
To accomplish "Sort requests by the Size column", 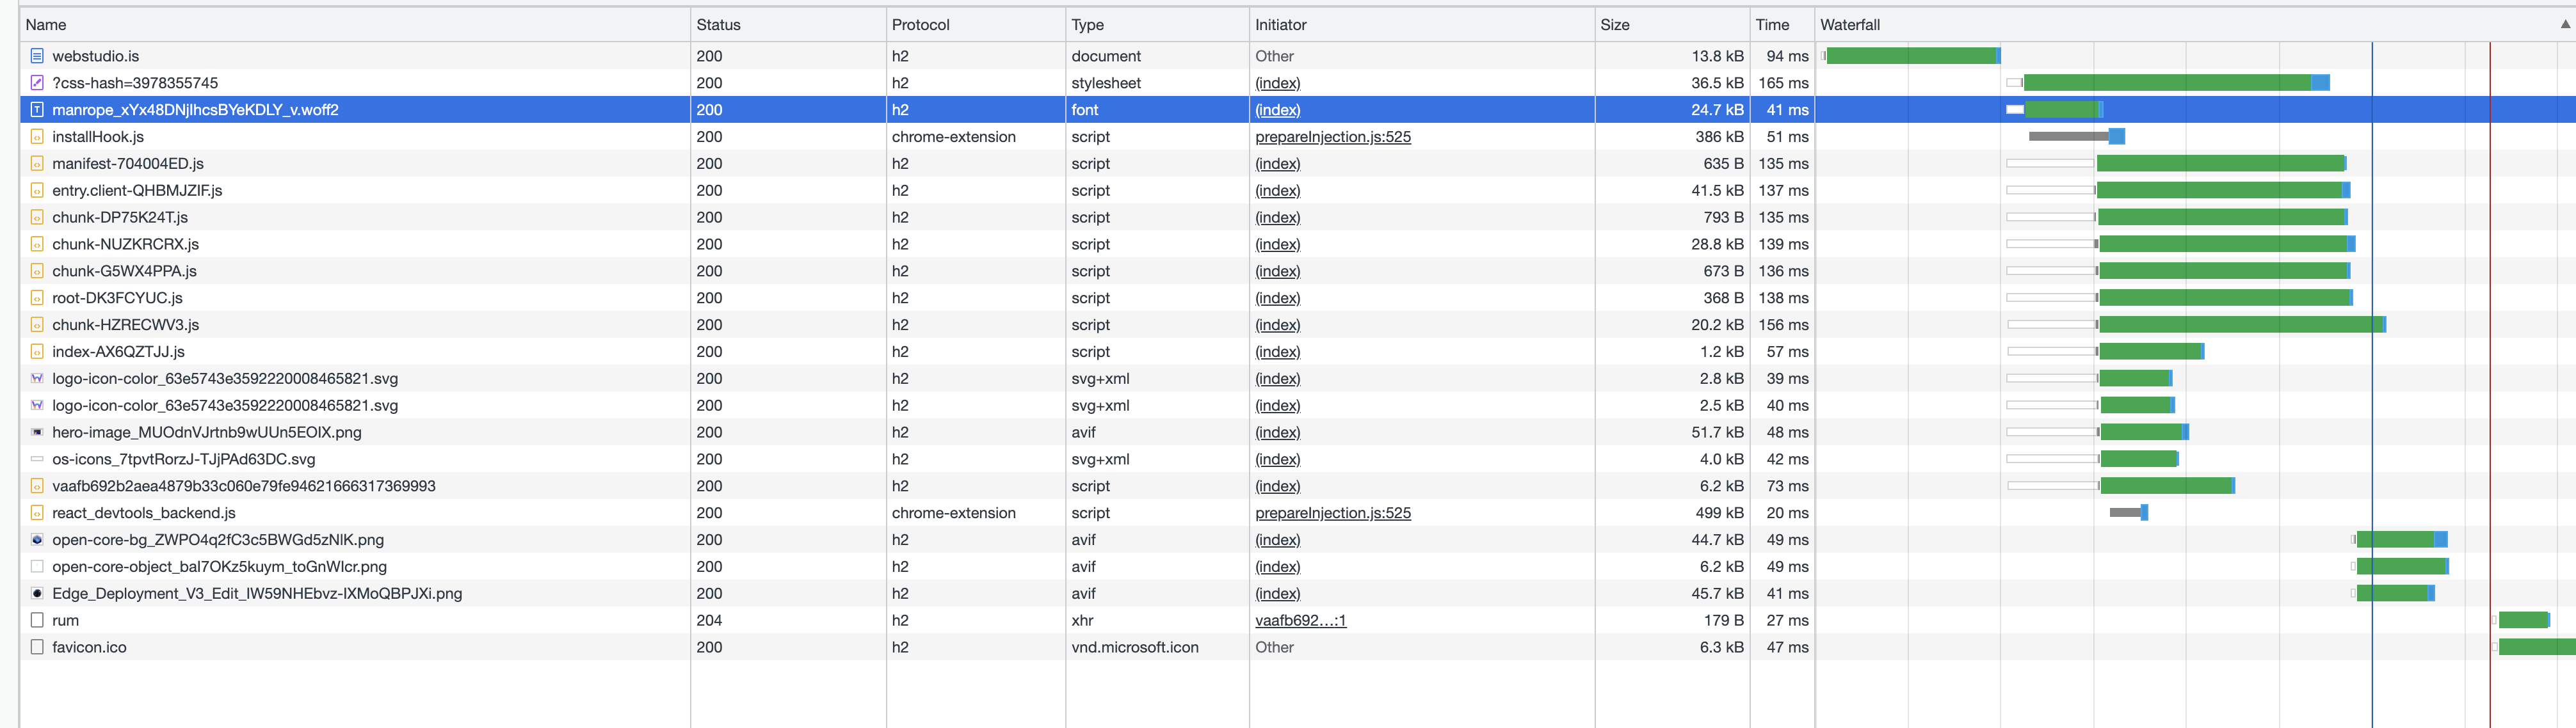I will click(x=1614, y=24).
